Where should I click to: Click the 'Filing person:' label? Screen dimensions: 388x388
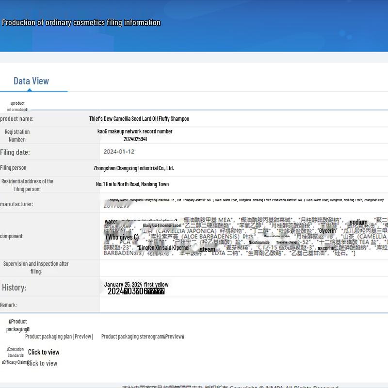coord(14,168)
